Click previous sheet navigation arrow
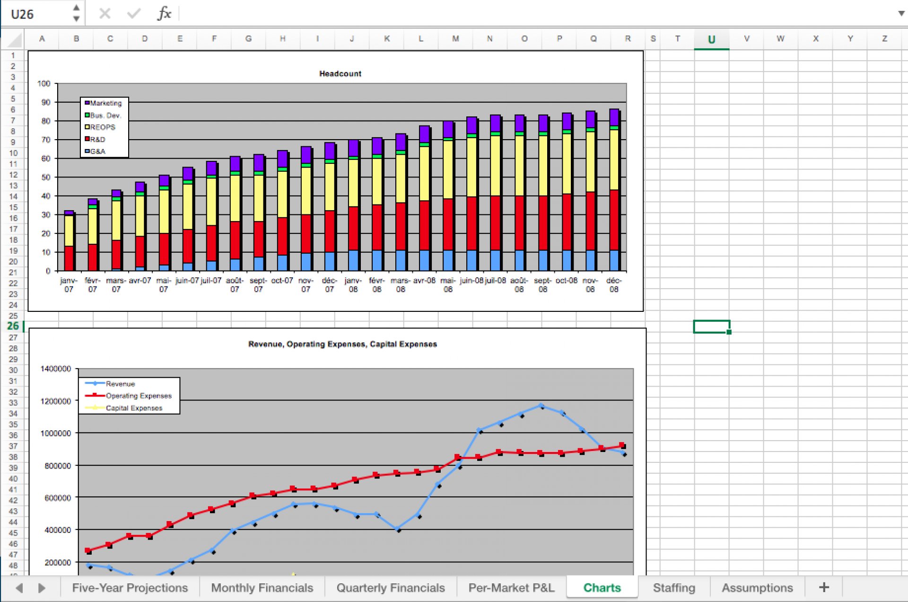 pyautogui.click(x=19, y=588)
